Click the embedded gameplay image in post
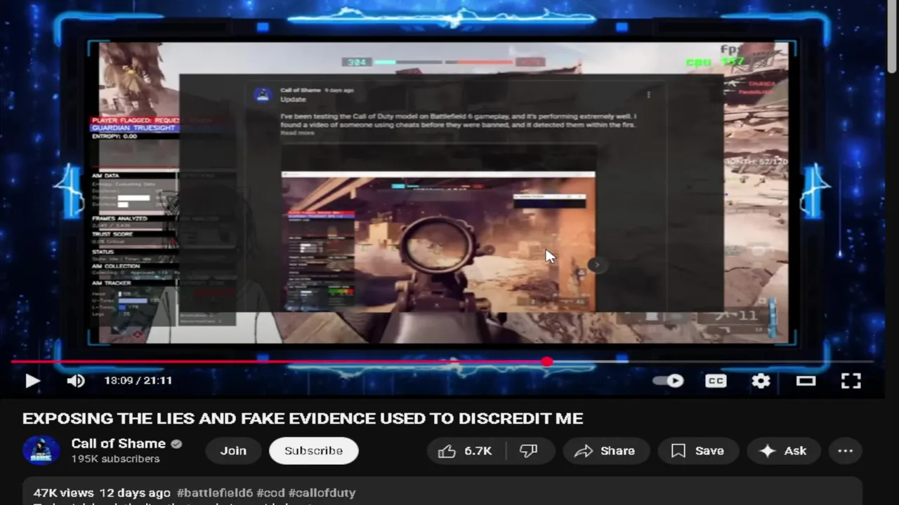This screenshot has height=505, width=899. tap(438, 242)
